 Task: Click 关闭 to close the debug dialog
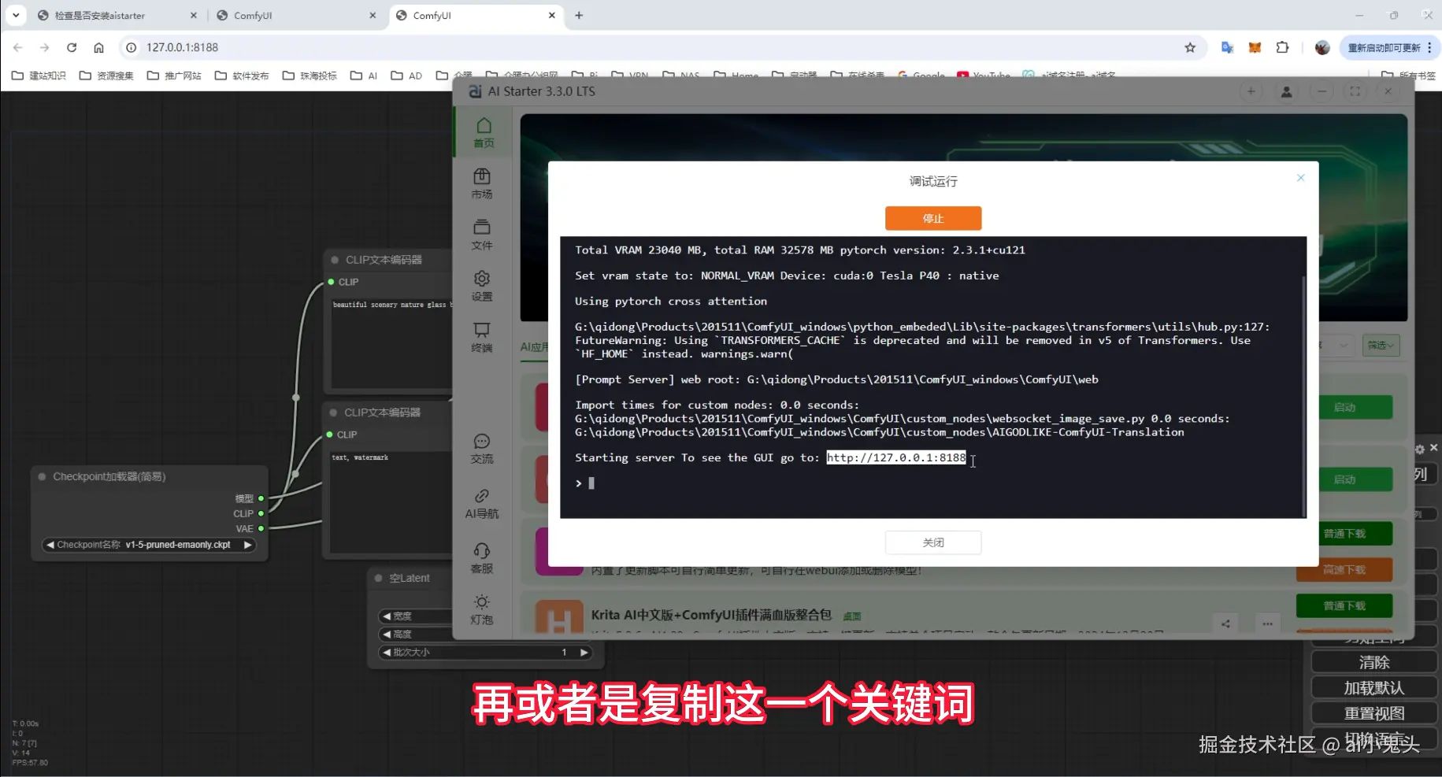pyautogui.click(x=933, y=542)
